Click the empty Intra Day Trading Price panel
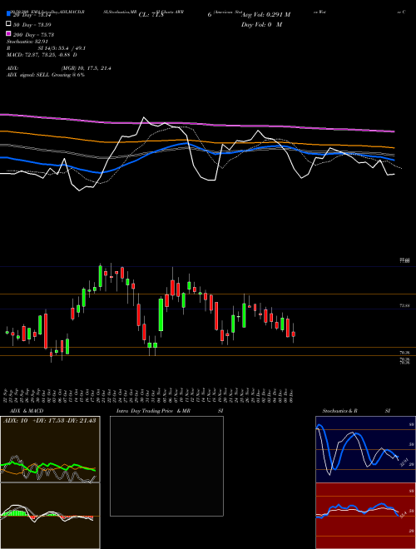Image resolution: width=416 pixels, height=549 pixels. [166, 466]
